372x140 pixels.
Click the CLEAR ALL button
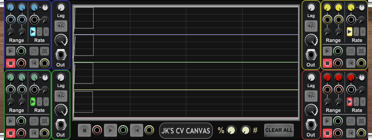click(x=279, y=130)
